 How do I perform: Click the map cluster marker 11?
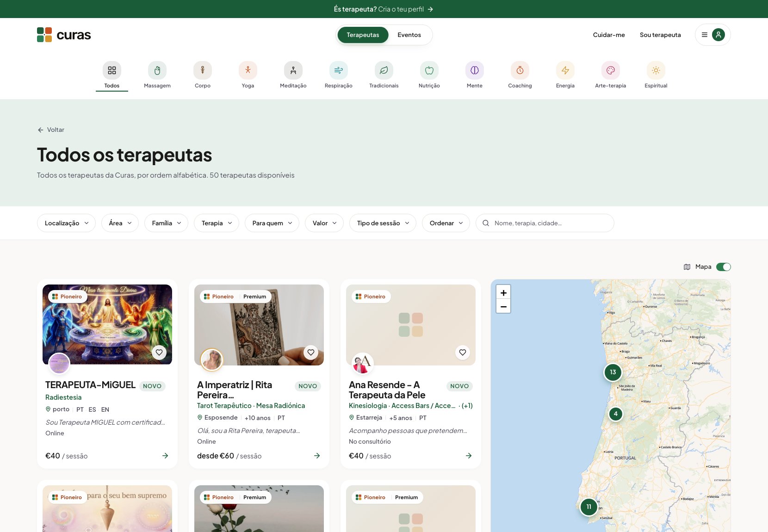pyautogui.click(x=589, y=507)
